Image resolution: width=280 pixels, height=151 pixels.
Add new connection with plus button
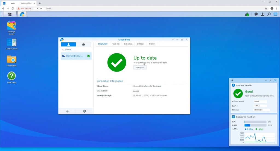(67, 111)
